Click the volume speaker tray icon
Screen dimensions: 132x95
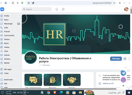[18, 93]
